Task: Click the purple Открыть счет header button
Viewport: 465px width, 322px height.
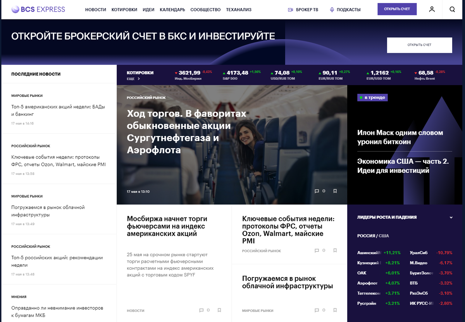Action: point(397,9)
